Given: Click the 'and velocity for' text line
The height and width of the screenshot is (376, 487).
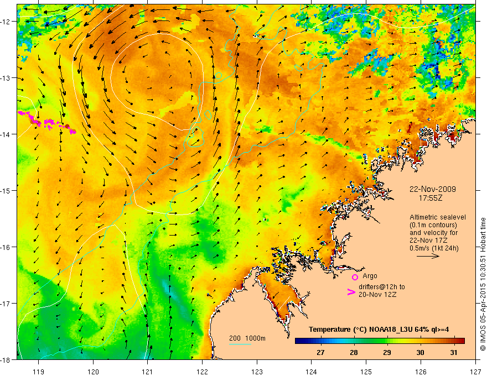Looking at the screenshot, I should tap(433, 233).
